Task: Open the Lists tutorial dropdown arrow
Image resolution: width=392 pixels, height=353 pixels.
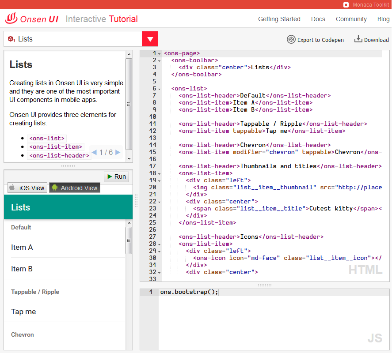Action: click(x=150, y=39)
